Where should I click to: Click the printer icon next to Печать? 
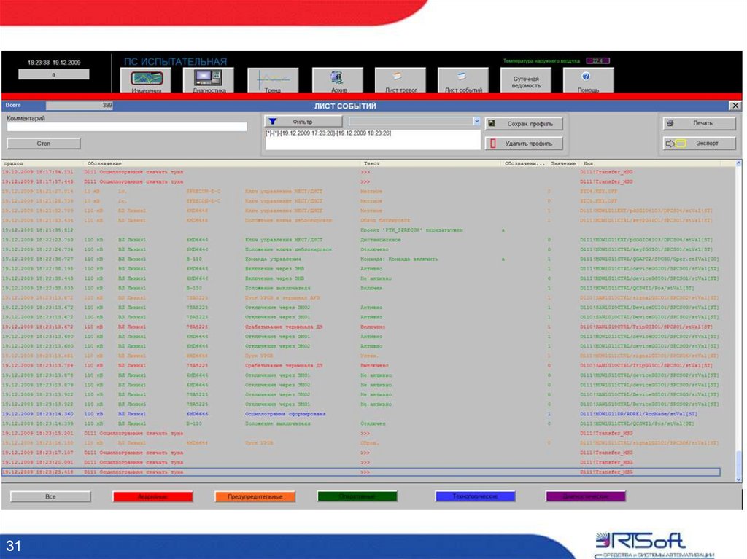pos(670,122)
